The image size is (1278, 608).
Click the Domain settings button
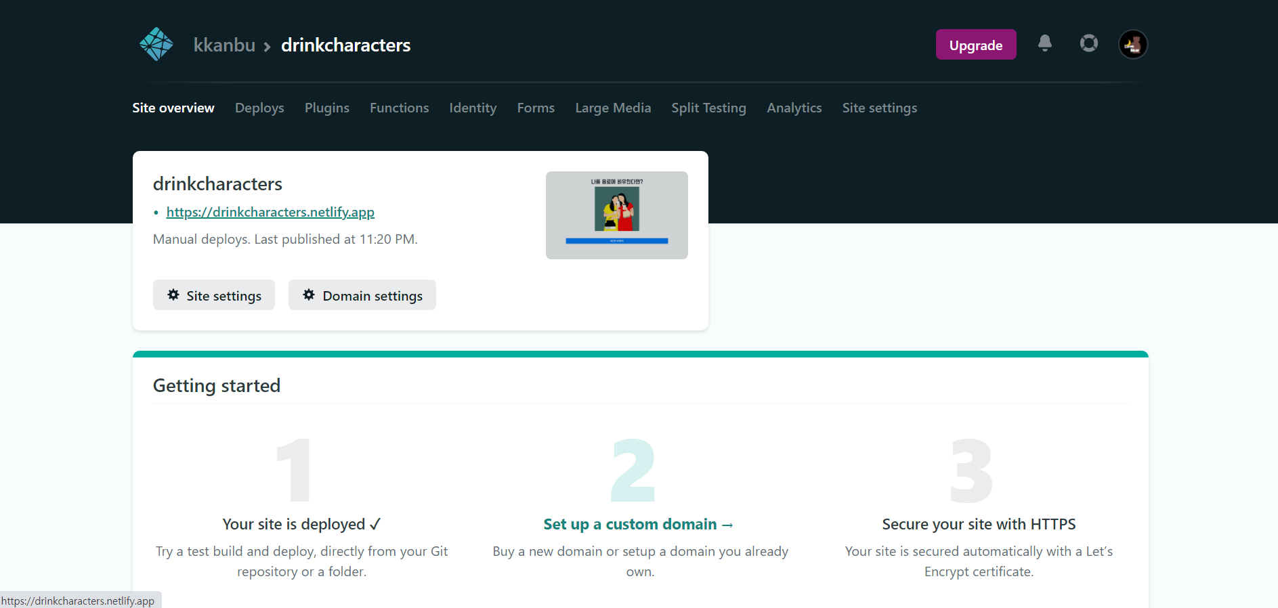pos(362,295)
